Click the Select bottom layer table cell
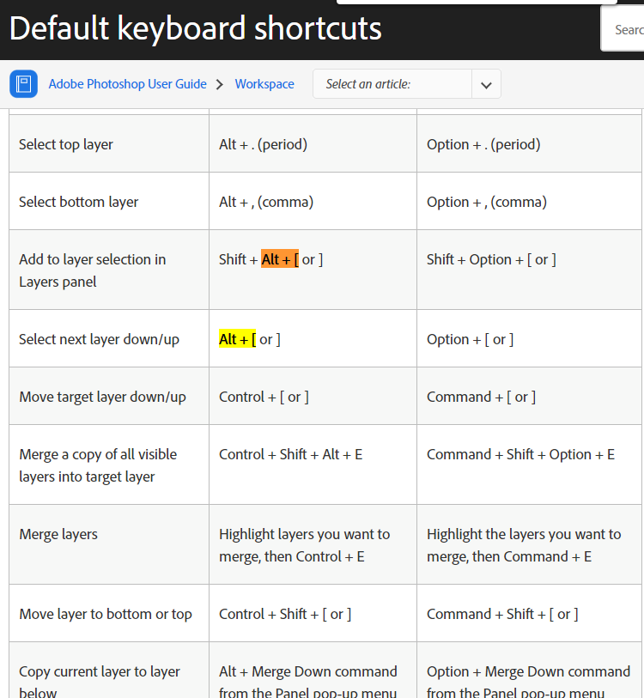Viewport: 644px width, 698px height. [x=78, y=201]
